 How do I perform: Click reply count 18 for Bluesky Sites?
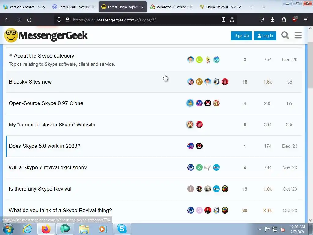coord(245,82)
